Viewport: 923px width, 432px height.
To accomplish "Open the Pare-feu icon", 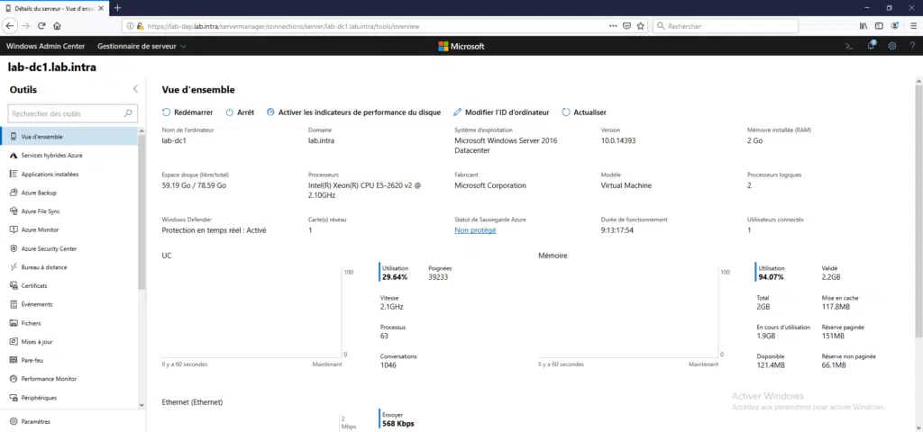I will (x=14, y=360).
